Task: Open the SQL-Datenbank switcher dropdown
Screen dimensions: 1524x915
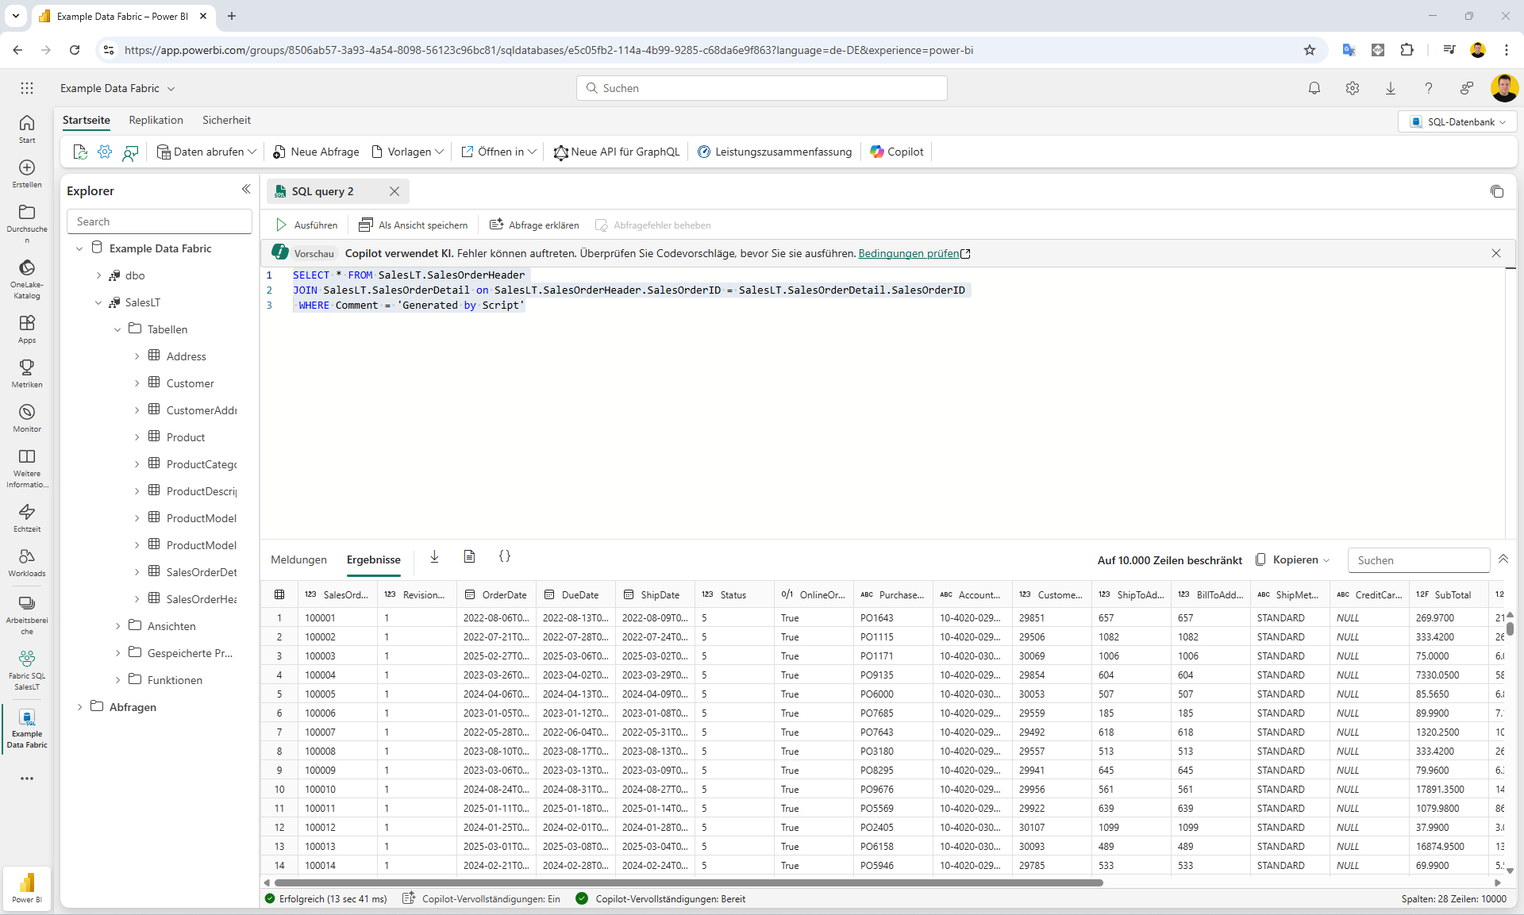Action: coord(1457,121)
